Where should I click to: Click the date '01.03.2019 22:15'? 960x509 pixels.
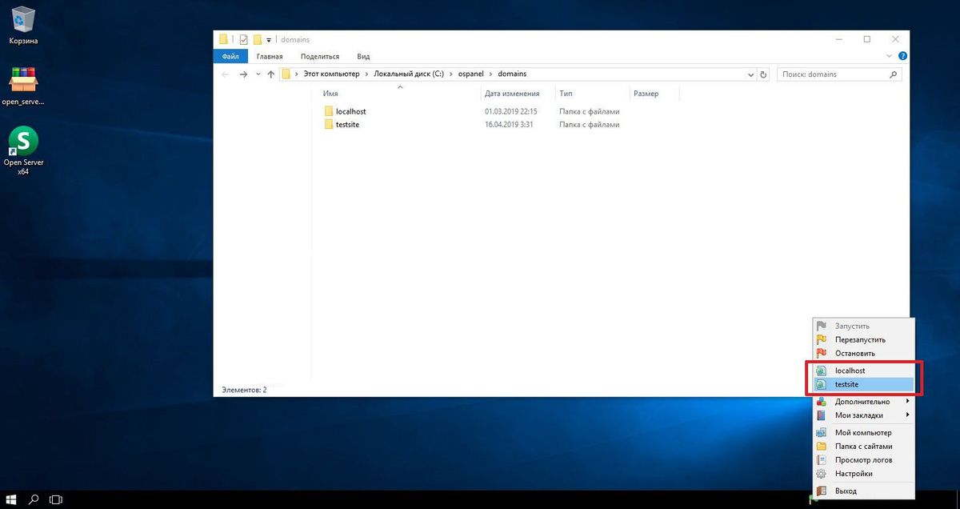pos(510,111)
